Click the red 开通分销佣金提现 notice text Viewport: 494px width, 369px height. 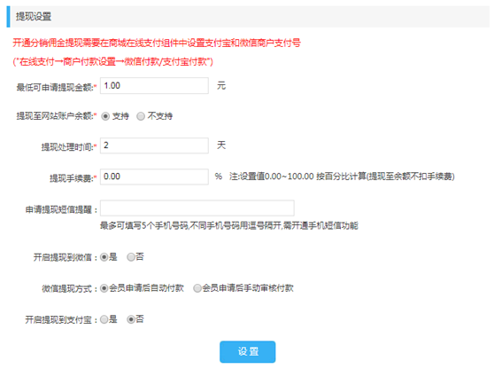click(157, 43)
